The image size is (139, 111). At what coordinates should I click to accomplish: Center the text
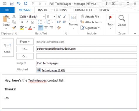[46, 28]
